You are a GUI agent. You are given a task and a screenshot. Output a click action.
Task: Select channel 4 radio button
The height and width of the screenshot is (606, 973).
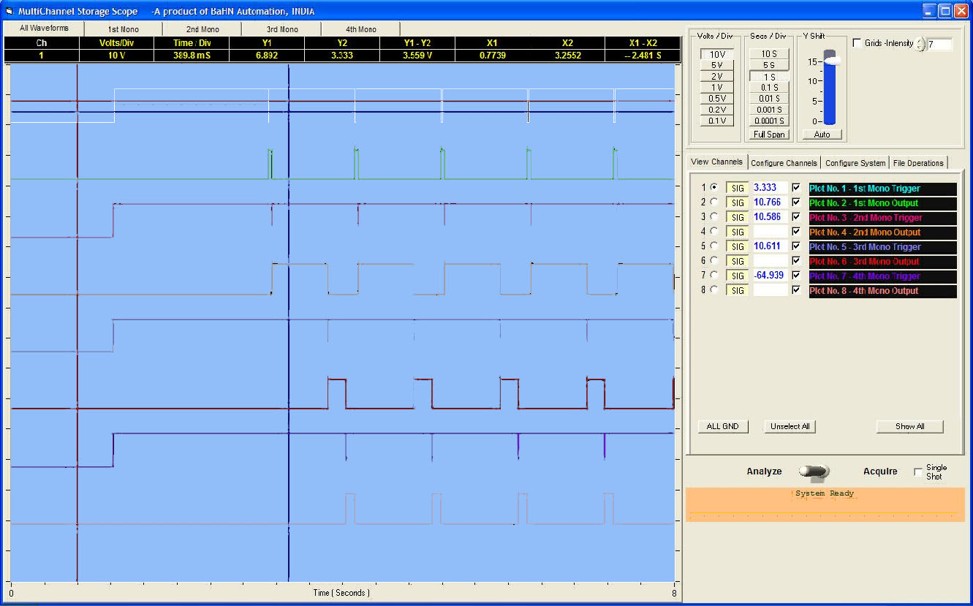pos(713,232)
